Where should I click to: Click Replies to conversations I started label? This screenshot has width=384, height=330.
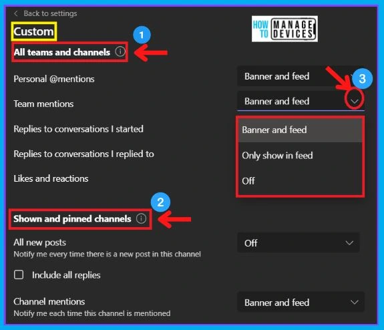click(78, 129)
